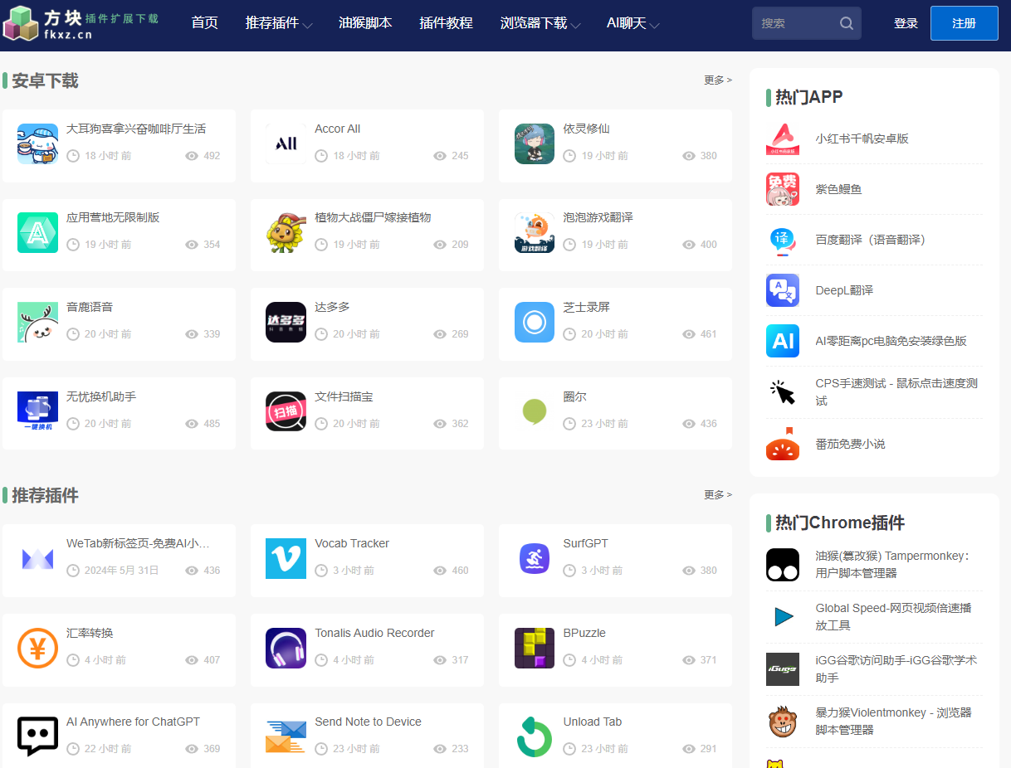Open the 汇率转换 yen icon
The image size is (1011, 768).
click(x=37, y=648)
